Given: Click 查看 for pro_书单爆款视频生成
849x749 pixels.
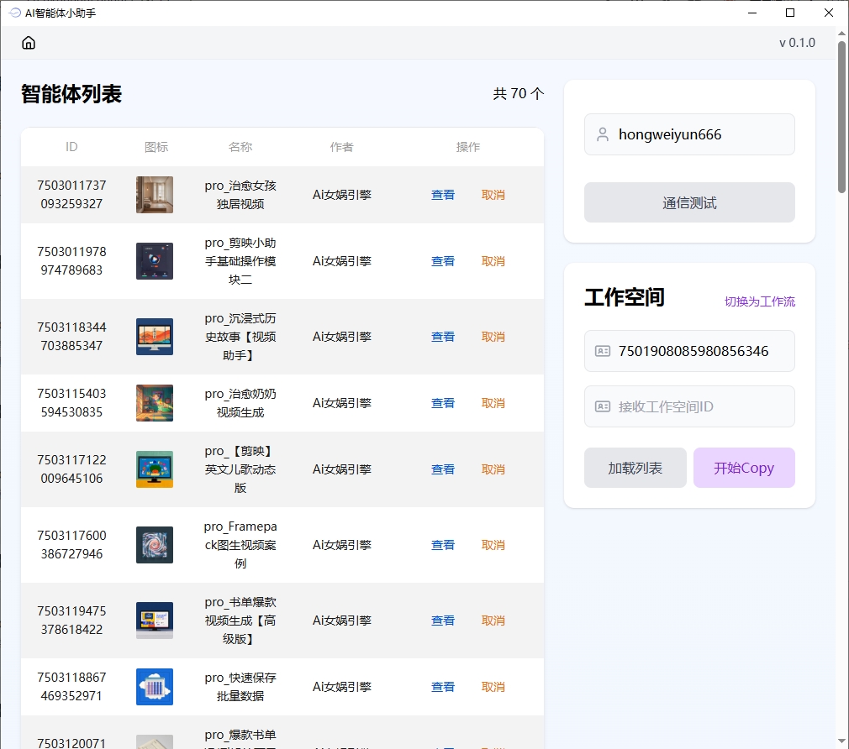Looking at the screenshot, I should [443, 621].
